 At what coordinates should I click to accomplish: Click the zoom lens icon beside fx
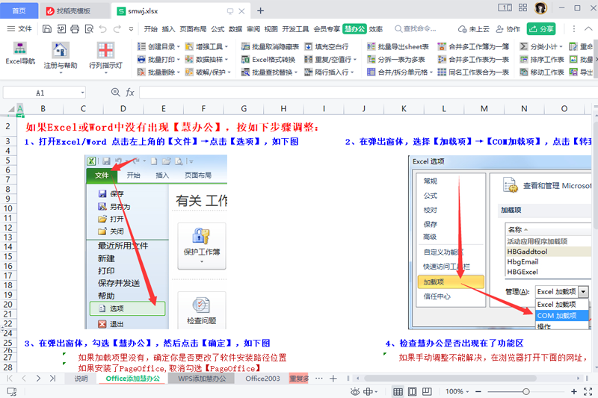115,92
